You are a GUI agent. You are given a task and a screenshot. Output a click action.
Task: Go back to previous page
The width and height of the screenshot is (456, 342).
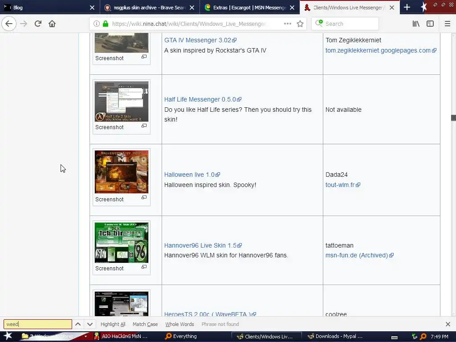9,24
